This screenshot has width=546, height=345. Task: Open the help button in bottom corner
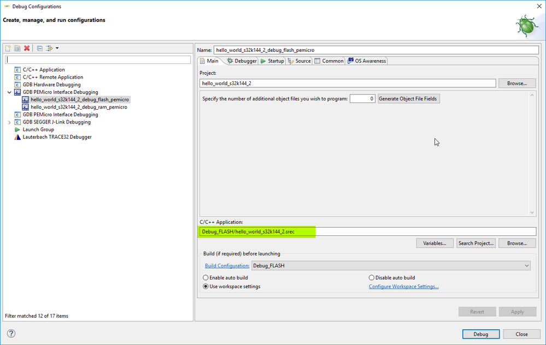[x=10, y=334]
